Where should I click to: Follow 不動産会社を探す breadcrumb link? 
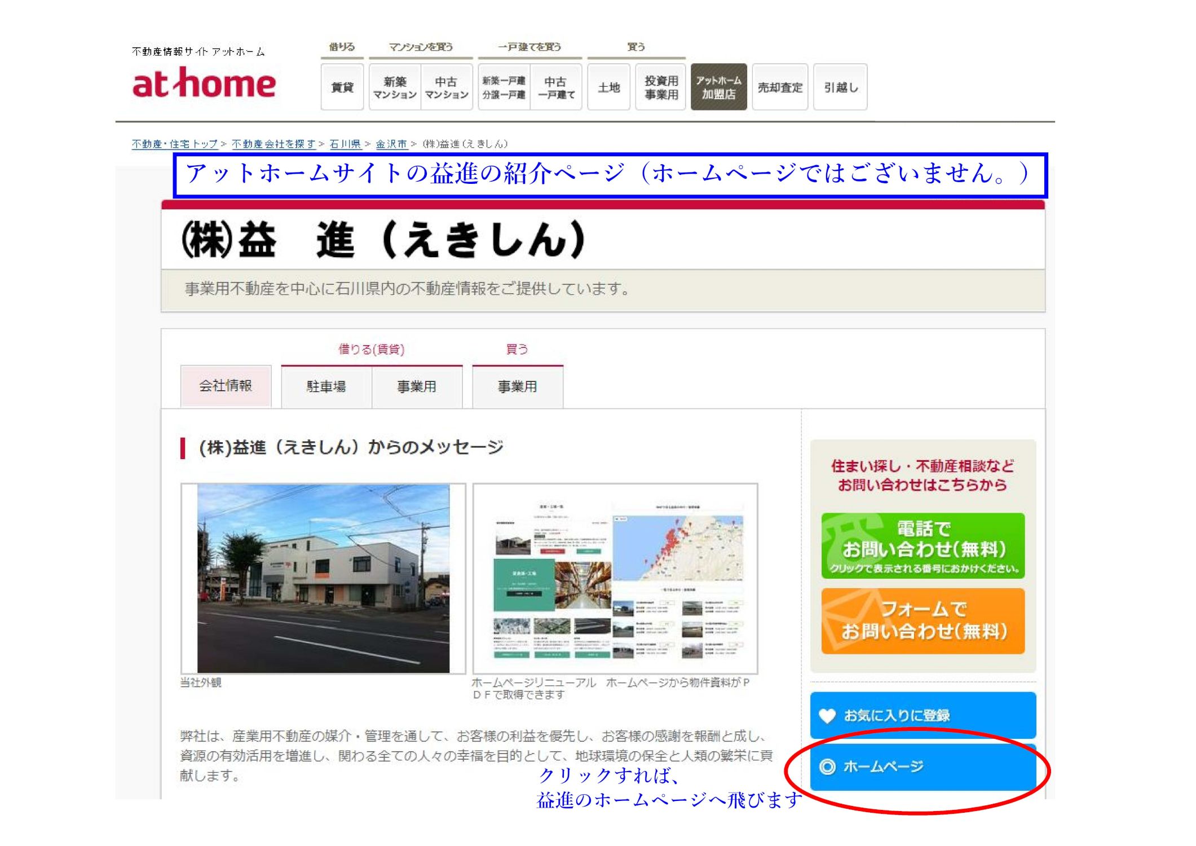[x=273, y=144]
